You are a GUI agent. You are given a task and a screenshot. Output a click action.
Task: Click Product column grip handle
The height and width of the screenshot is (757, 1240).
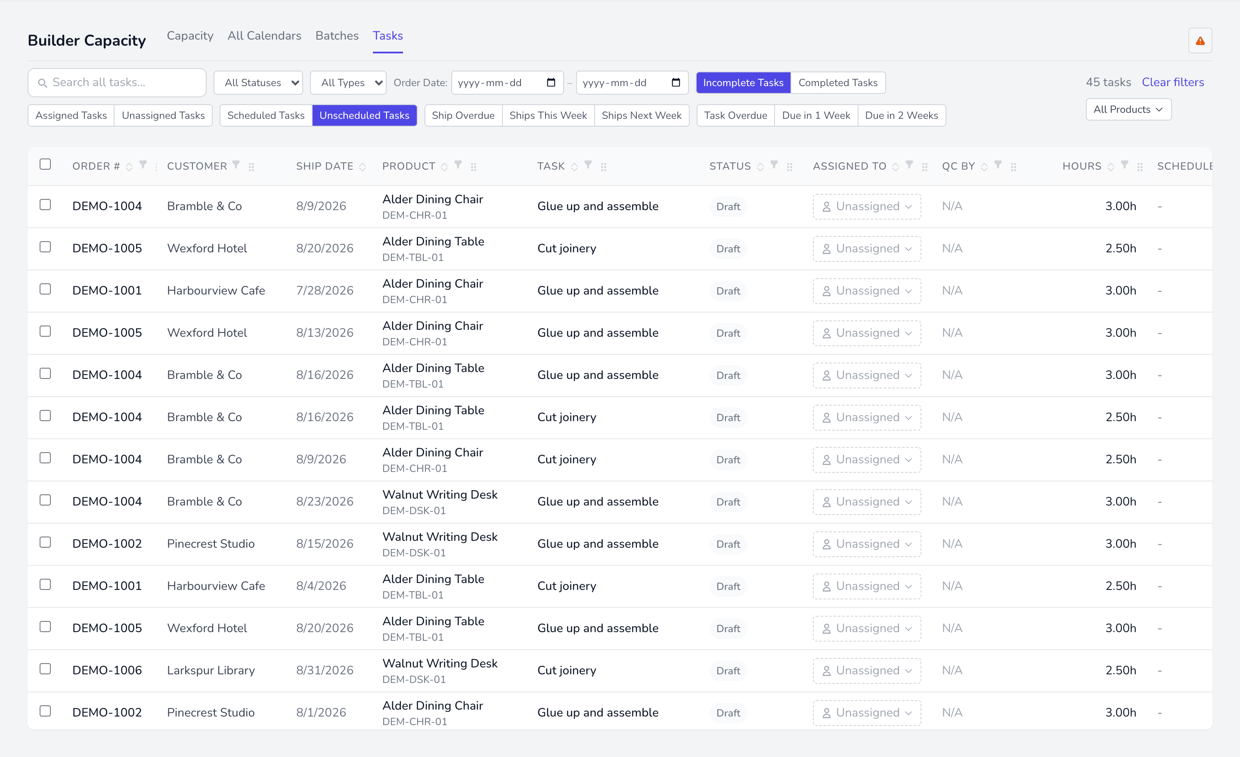473,167
